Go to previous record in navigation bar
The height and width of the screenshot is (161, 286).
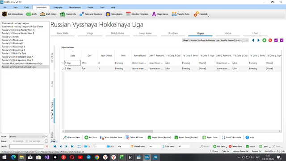point(61,146)
